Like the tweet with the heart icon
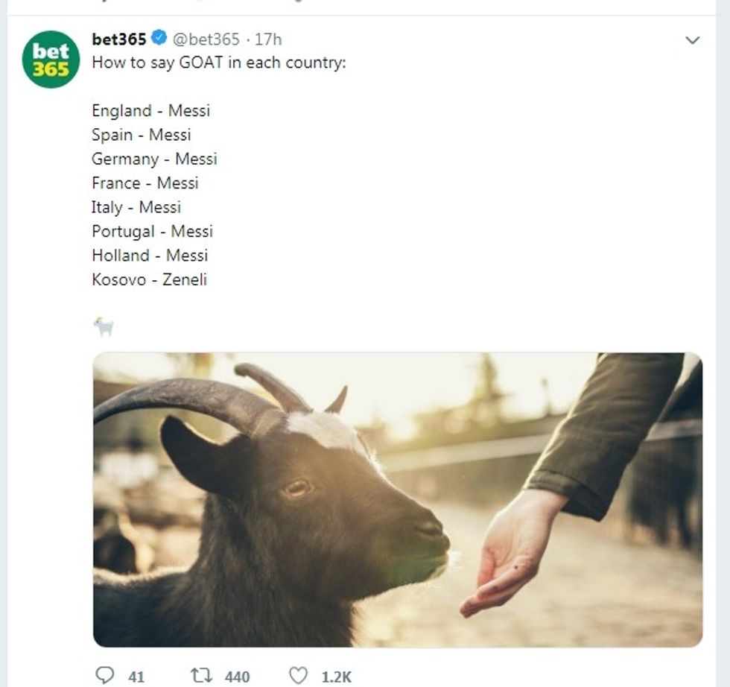Image resolution: width=730 pixels, height=687 pixels. (x=298, y=675)
